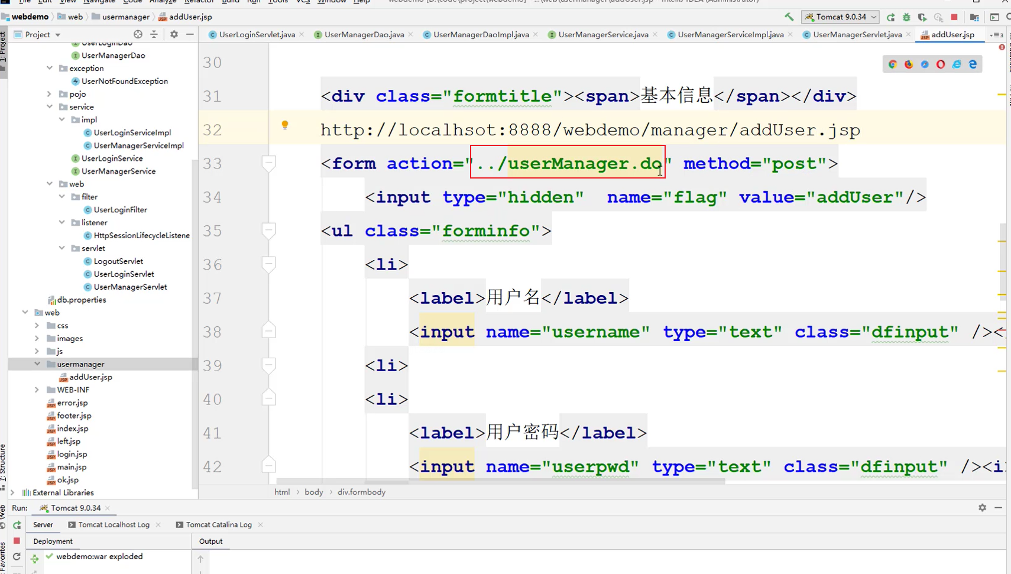Expand the WEB-INF folder

pyautogui.click(x=37, y=390)
